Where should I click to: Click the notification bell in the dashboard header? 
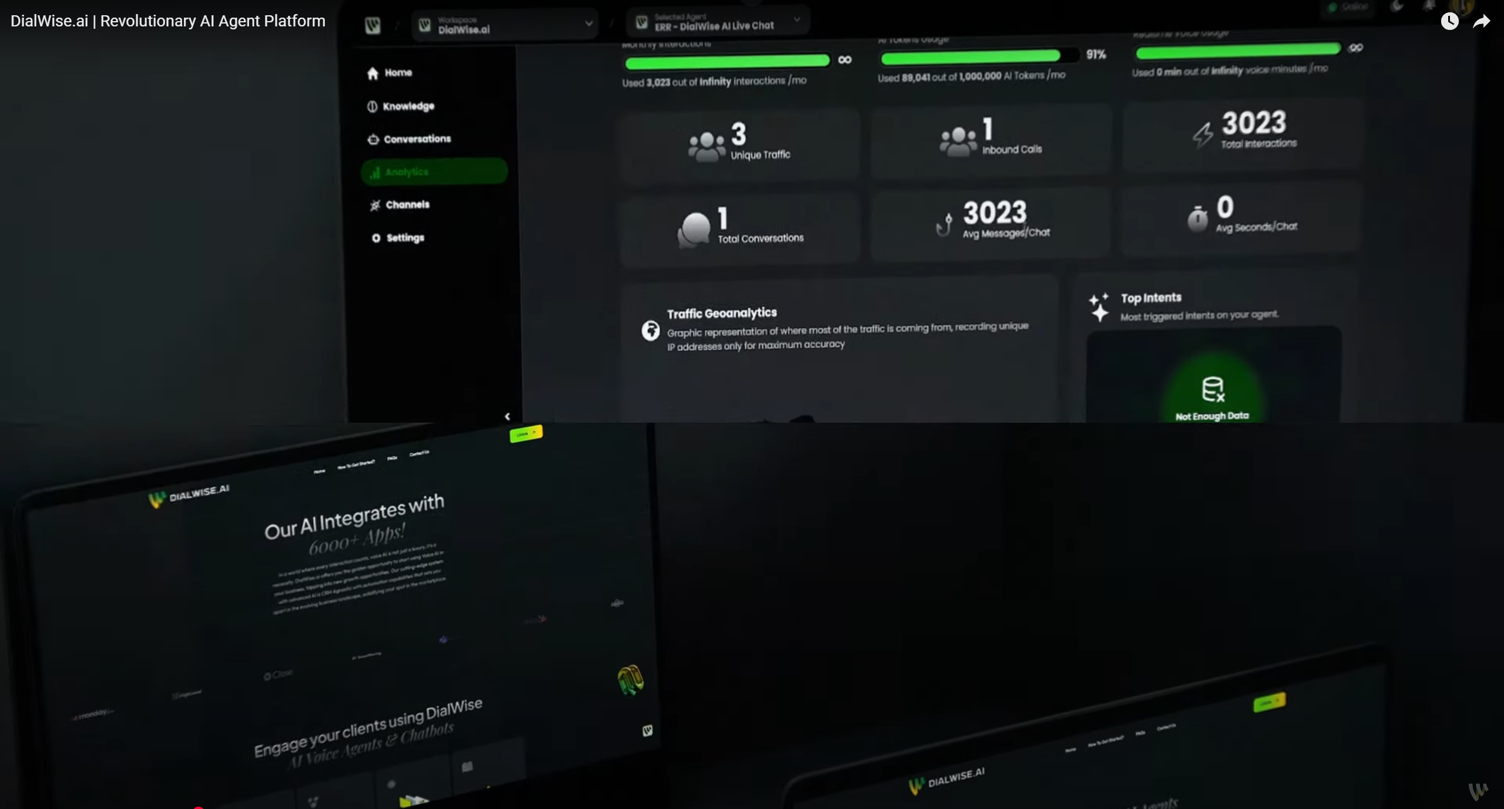(x=1429, y=6)
